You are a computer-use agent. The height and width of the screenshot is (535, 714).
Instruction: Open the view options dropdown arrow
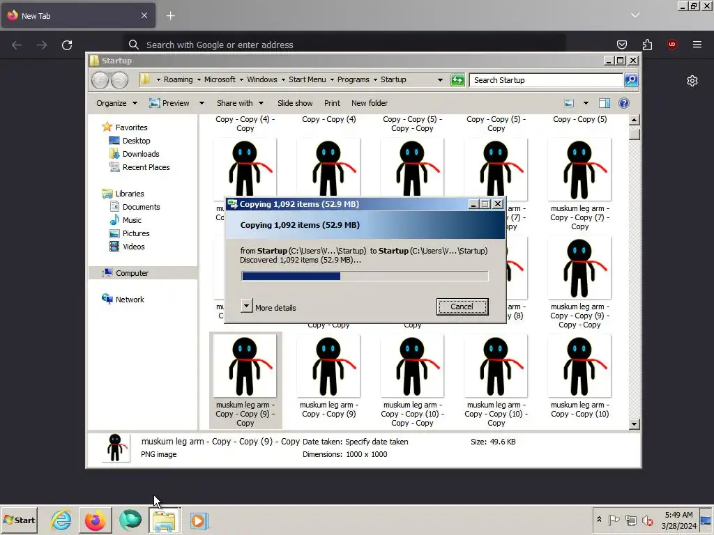click(586, 103)
